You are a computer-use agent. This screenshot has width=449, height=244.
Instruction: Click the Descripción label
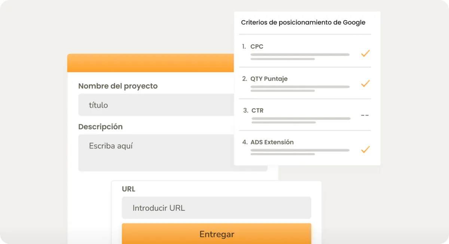pyautogui.click(x=100, y=127)
